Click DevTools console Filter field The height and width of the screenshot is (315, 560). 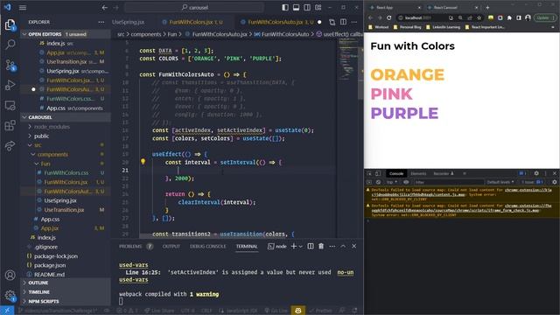point(448,182)
